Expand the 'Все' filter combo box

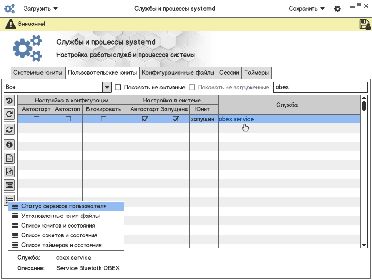coord(107,87)
